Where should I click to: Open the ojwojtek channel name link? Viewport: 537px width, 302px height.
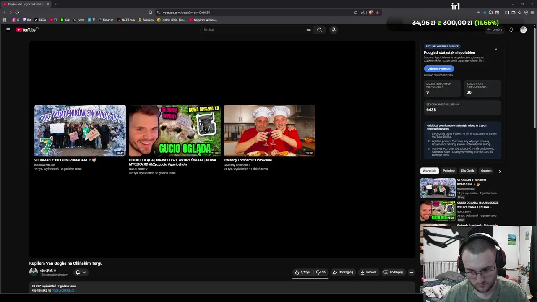[x=47, y=271]
